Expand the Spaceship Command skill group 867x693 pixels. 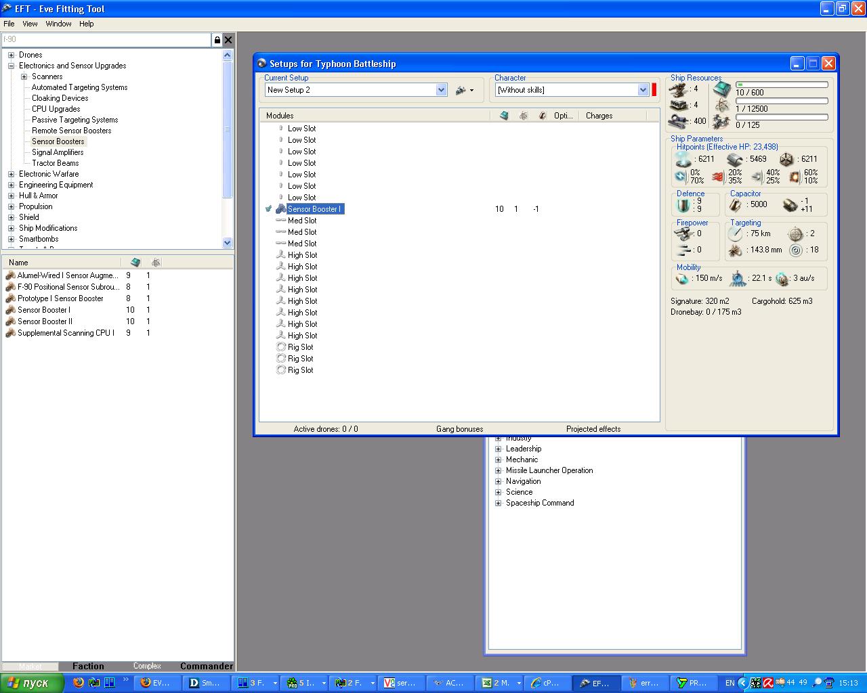click(x=498, y=503)
